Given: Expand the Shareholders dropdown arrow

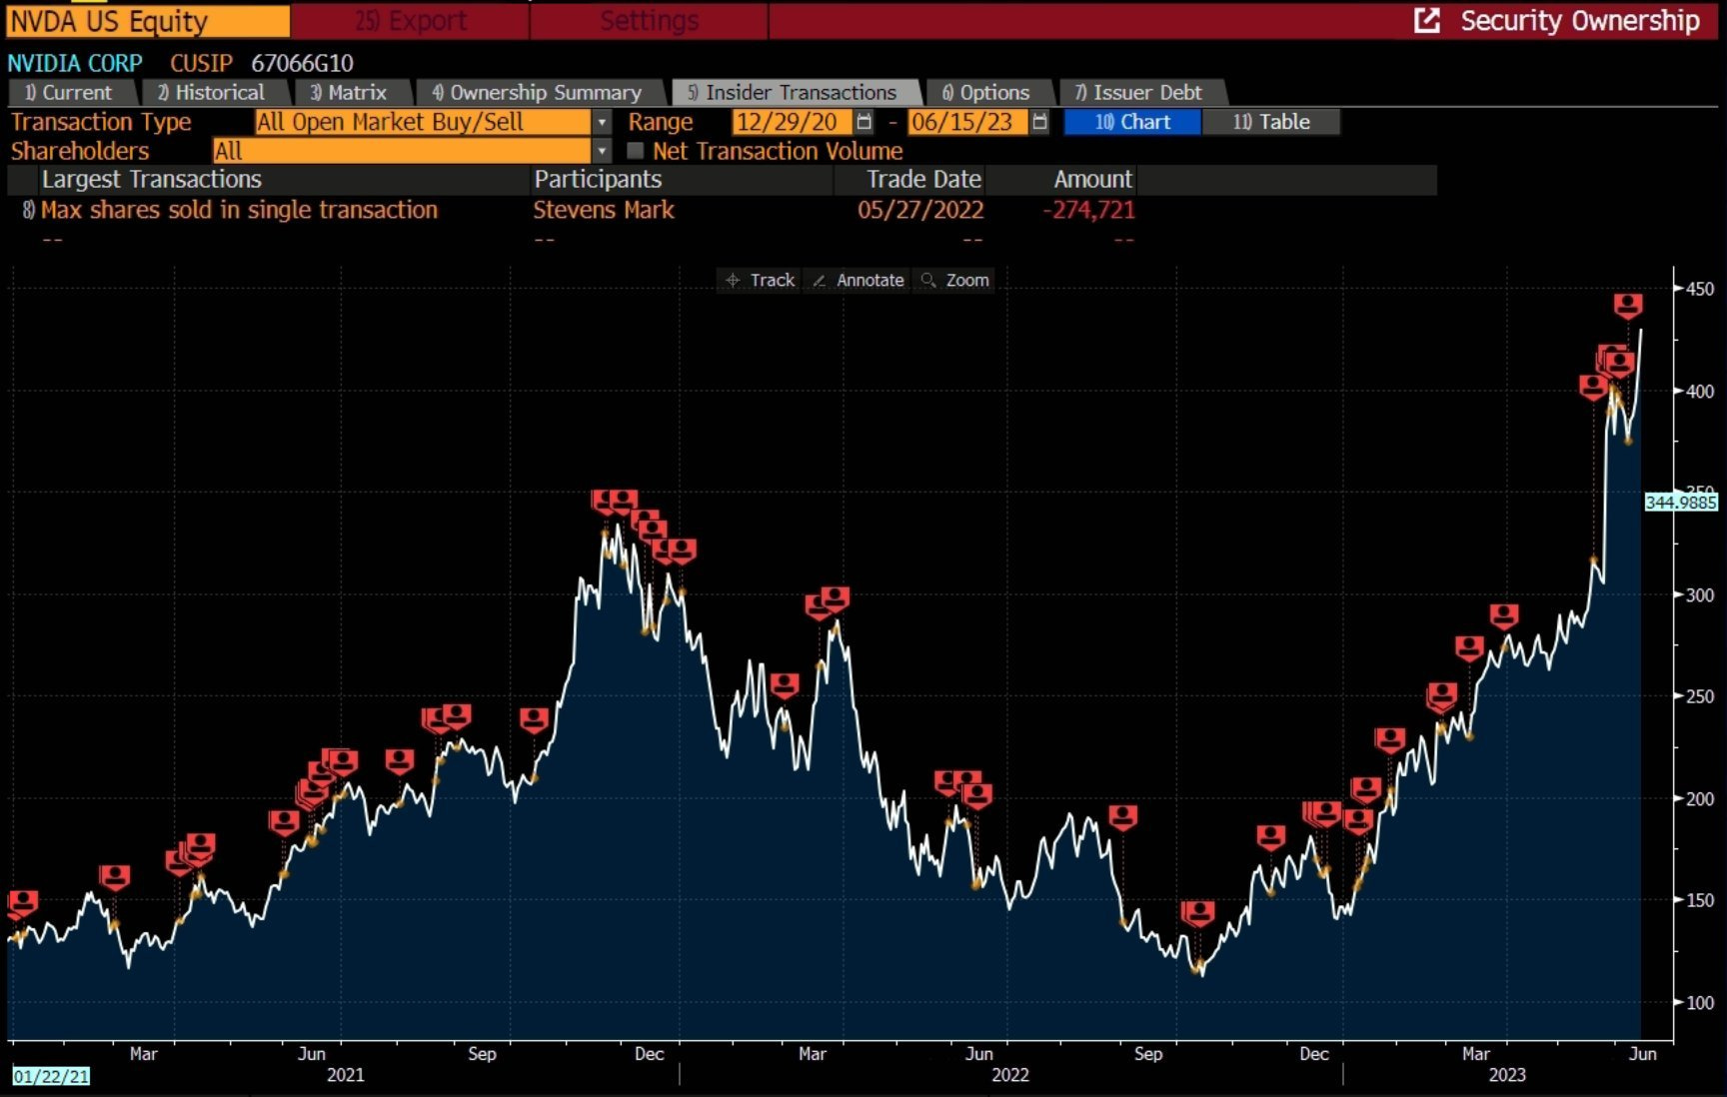Looking at the screenshot, I should pos(602,151).
